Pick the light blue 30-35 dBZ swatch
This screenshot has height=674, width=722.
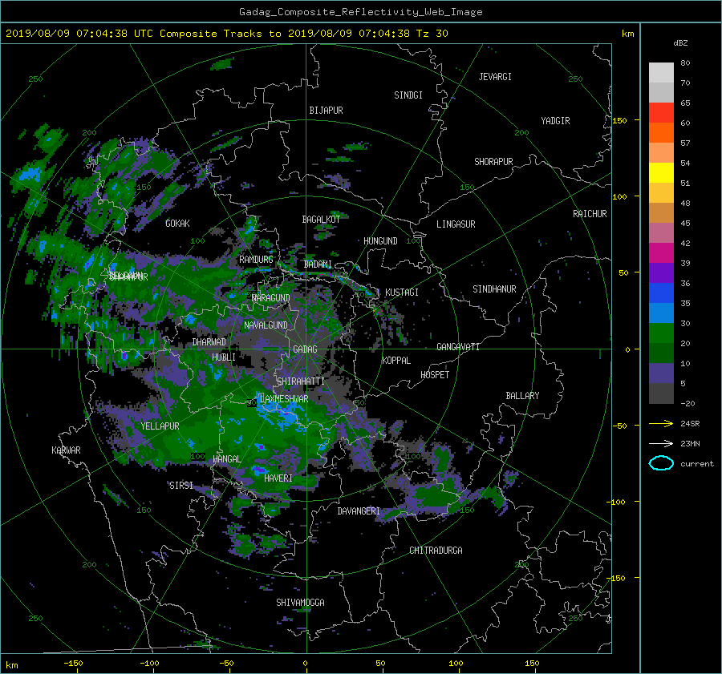click(x=661, y=313)
